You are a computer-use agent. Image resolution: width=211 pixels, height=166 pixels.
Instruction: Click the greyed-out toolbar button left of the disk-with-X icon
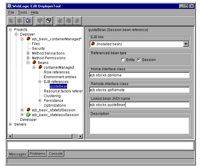point(40,21)
